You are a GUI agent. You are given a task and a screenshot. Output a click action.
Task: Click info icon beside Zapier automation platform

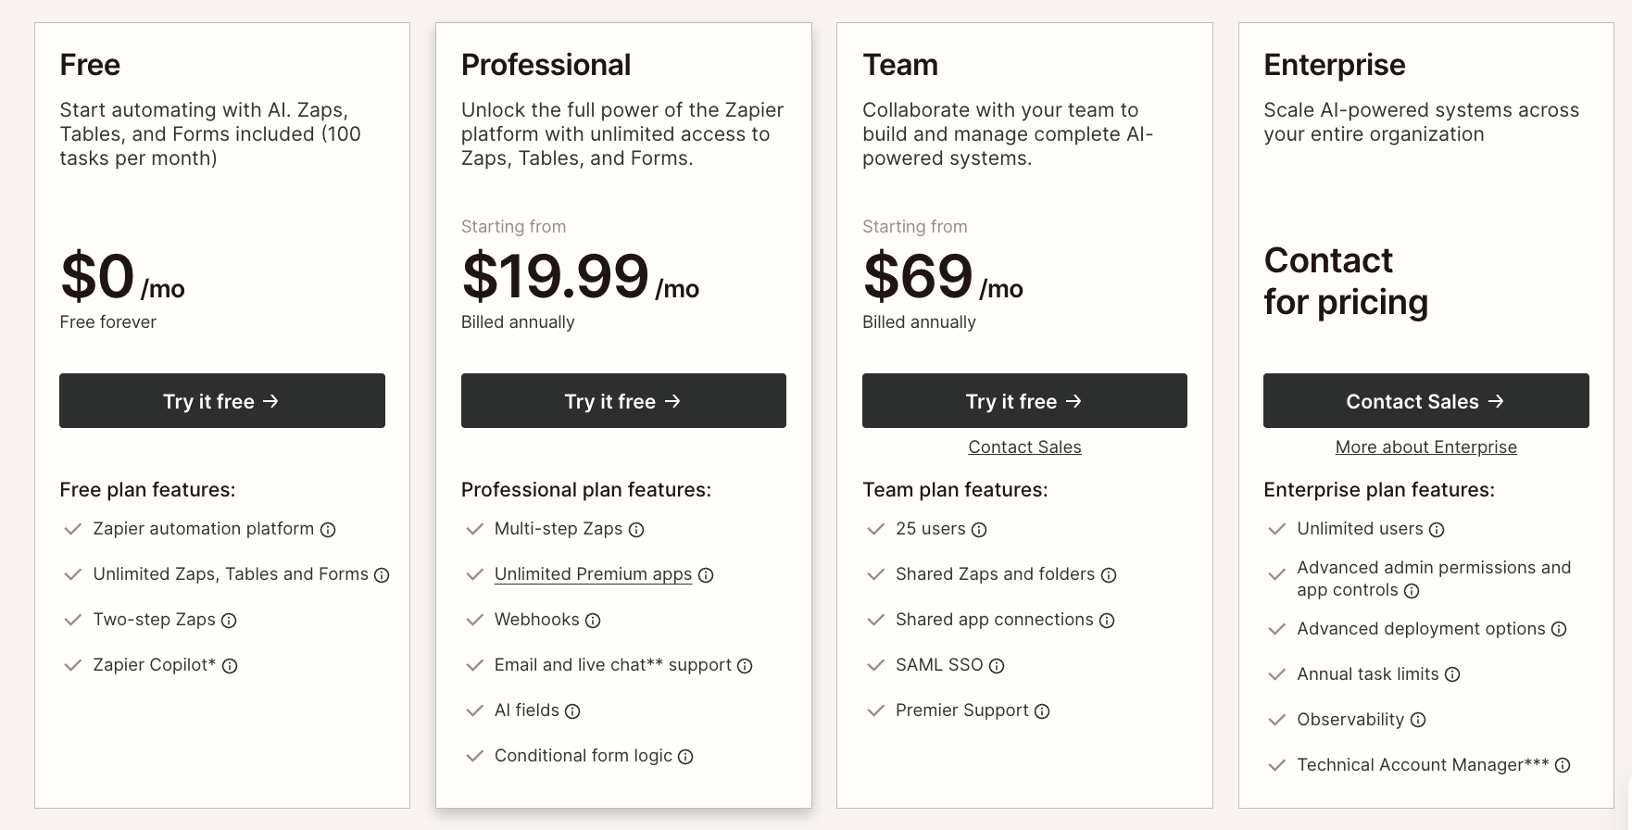tap(328, 530)
